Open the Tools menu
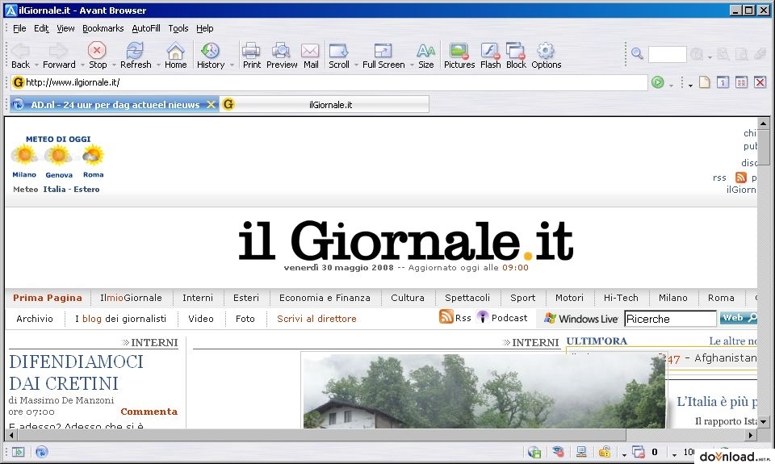Image resolution: width=775 pixels, height=464 pixels. (178, 28)
